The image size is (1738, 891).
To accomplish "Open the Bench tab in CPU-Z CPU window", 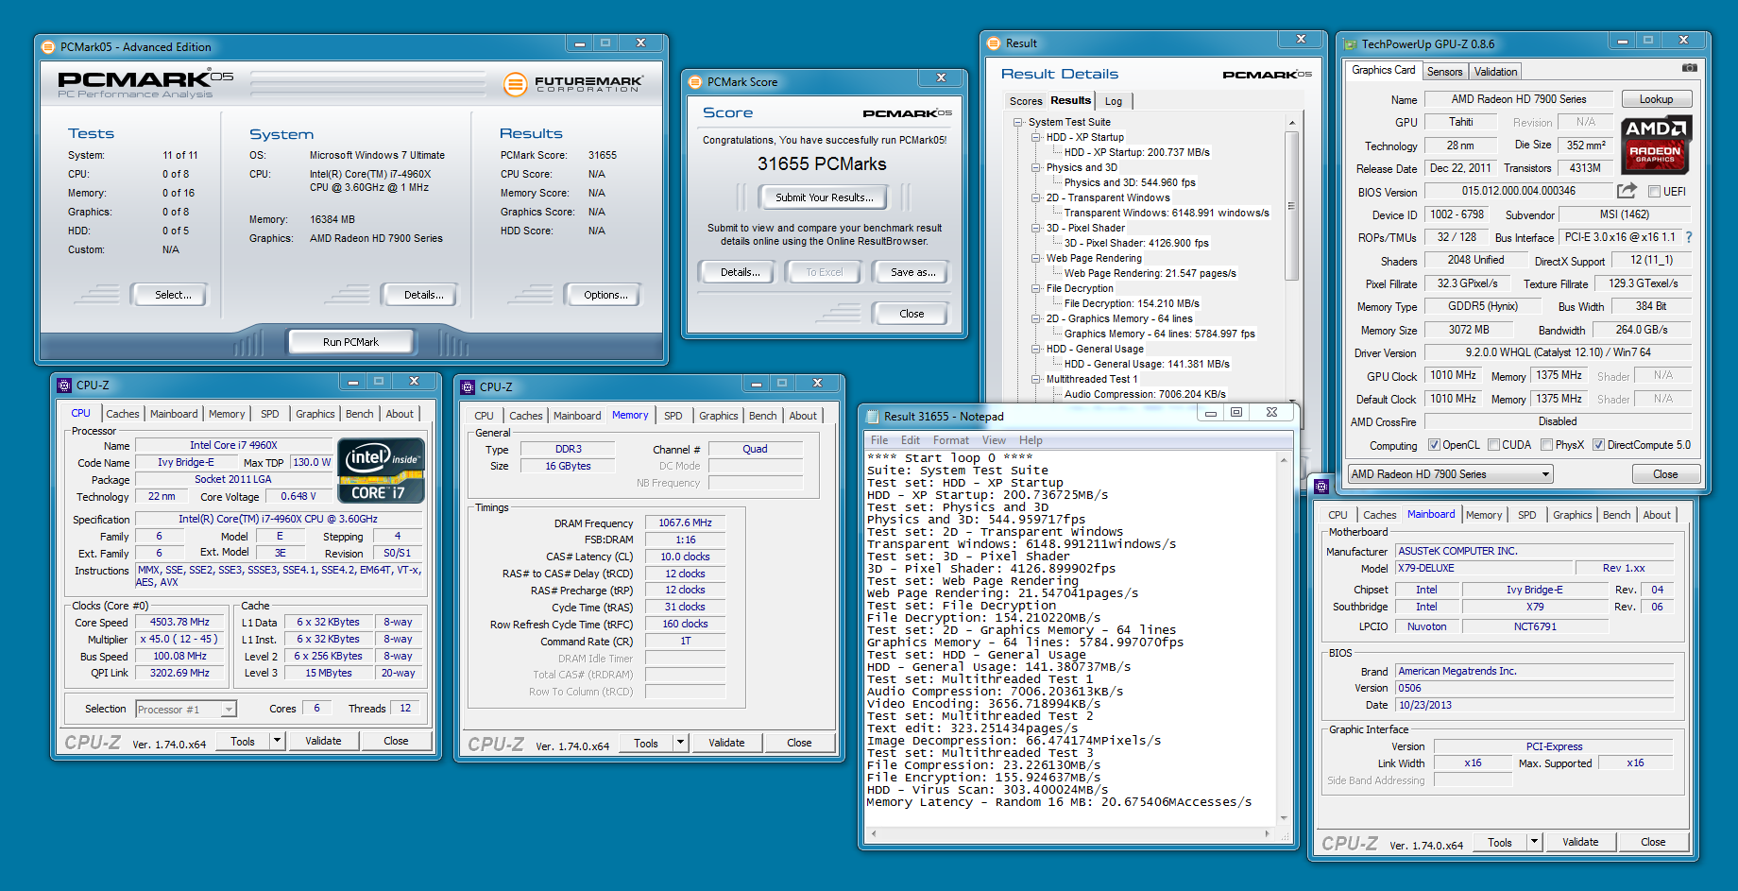I will point(359,414).
